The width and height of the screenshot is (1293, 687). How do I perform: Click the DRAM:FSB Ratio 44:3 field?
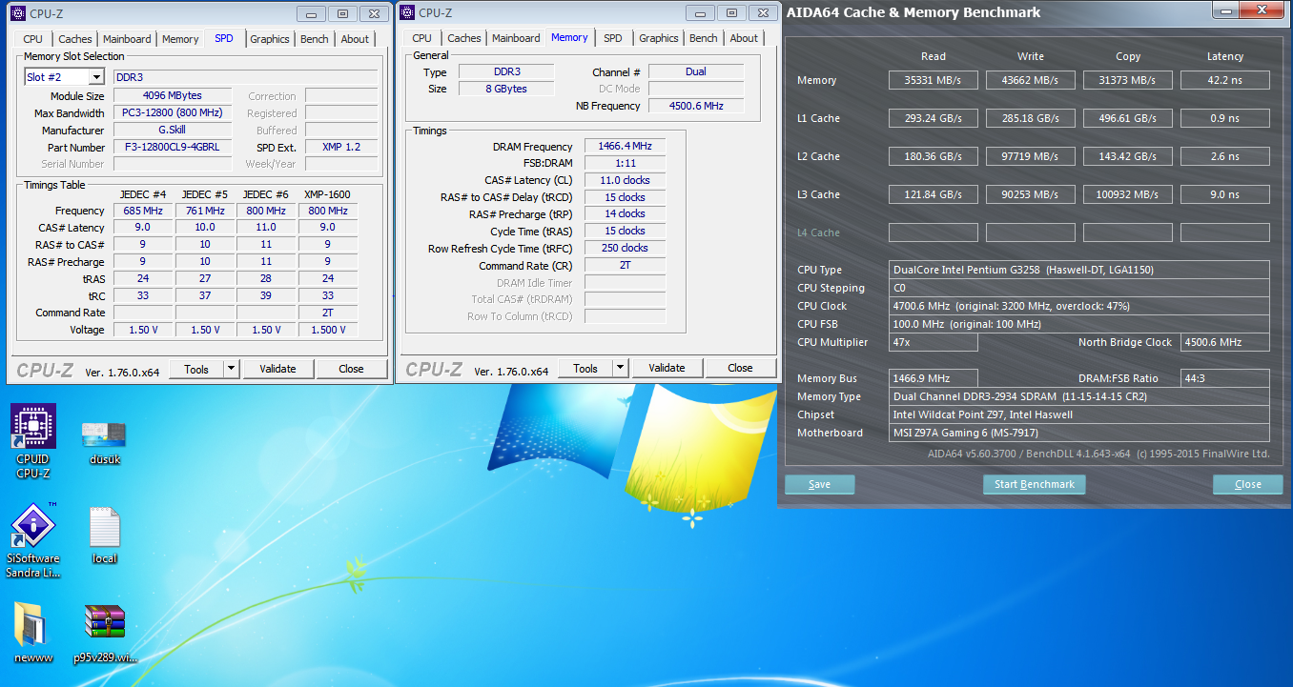click(1225, 378)
